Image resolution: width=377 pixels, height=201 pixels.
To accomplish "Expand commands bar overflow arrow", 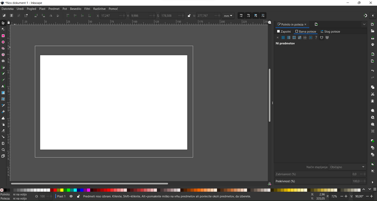I will [373, 182].
